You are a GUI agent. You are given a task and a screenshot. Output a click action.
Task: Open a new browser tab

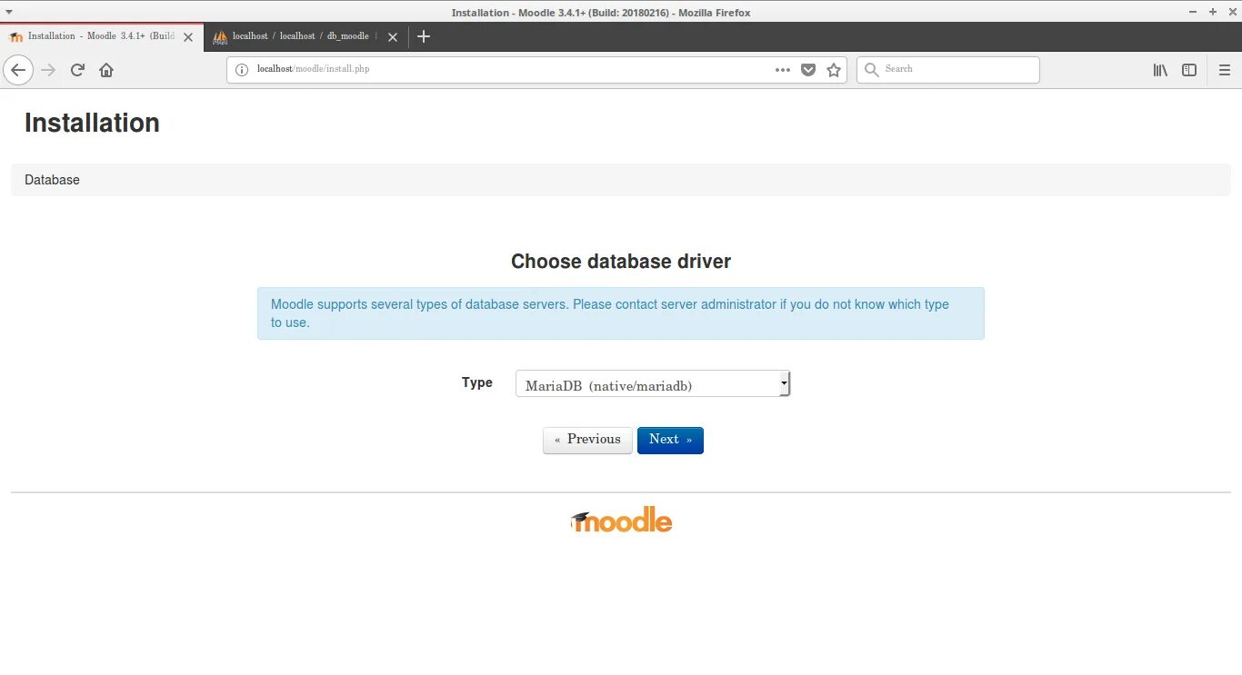423,36
